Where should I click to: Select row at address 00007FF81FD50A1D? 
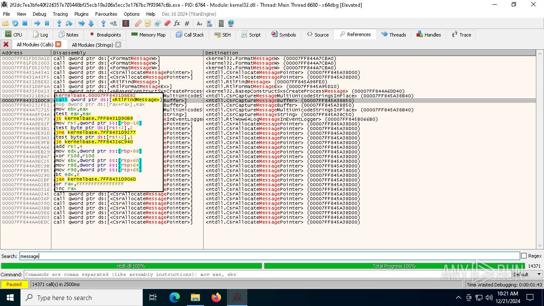click(x=268, y=58)
